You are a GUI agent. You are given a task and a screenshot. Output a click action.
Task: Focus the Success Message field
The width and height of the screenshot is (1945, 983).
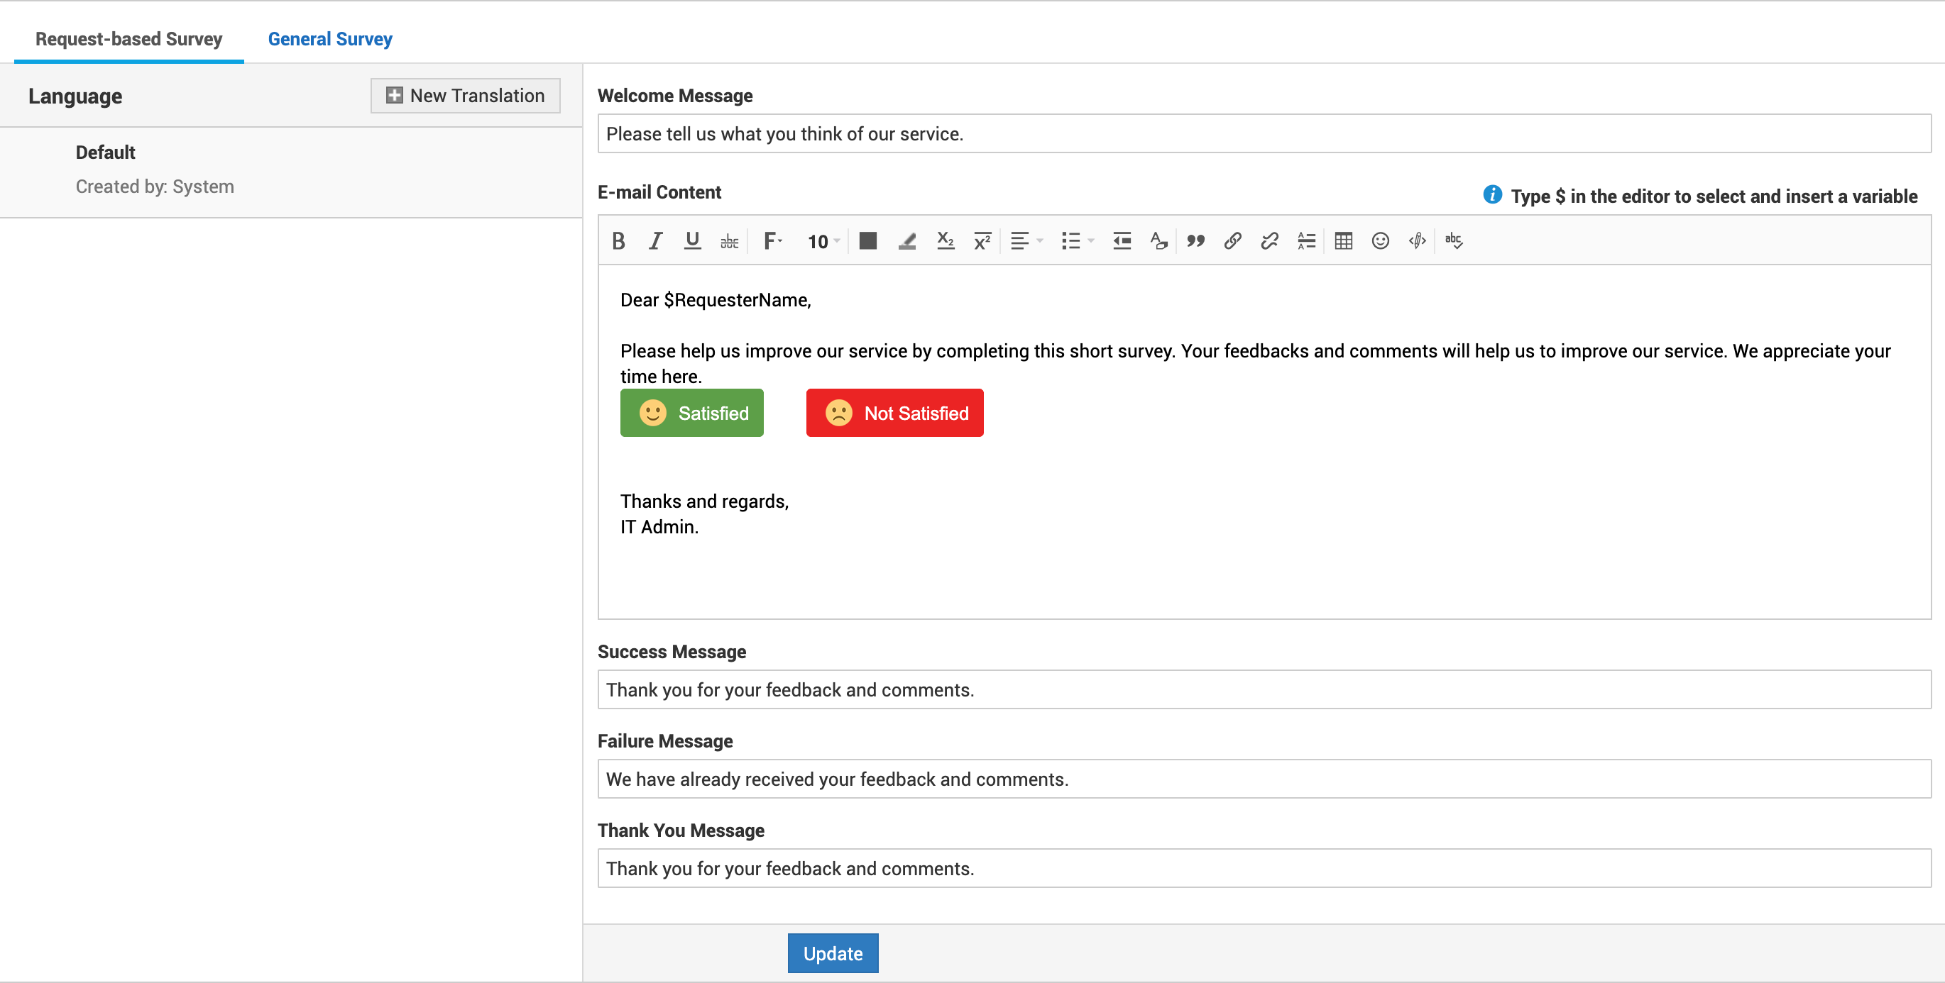coord(1265,689)
